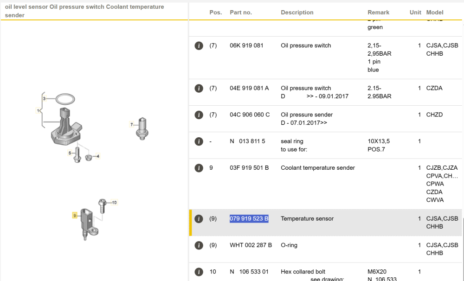Image resolution: width=464 pixels, height=281 pixels.
Task: Click position label 3 by the seal ring drawing
Action: 45,98
